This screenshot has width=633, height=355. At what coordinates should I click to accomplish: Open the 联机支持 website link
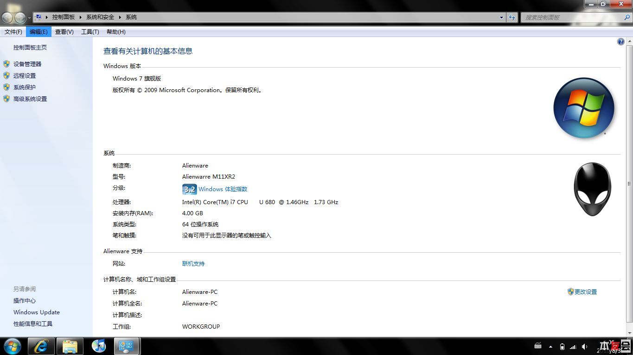193,264
